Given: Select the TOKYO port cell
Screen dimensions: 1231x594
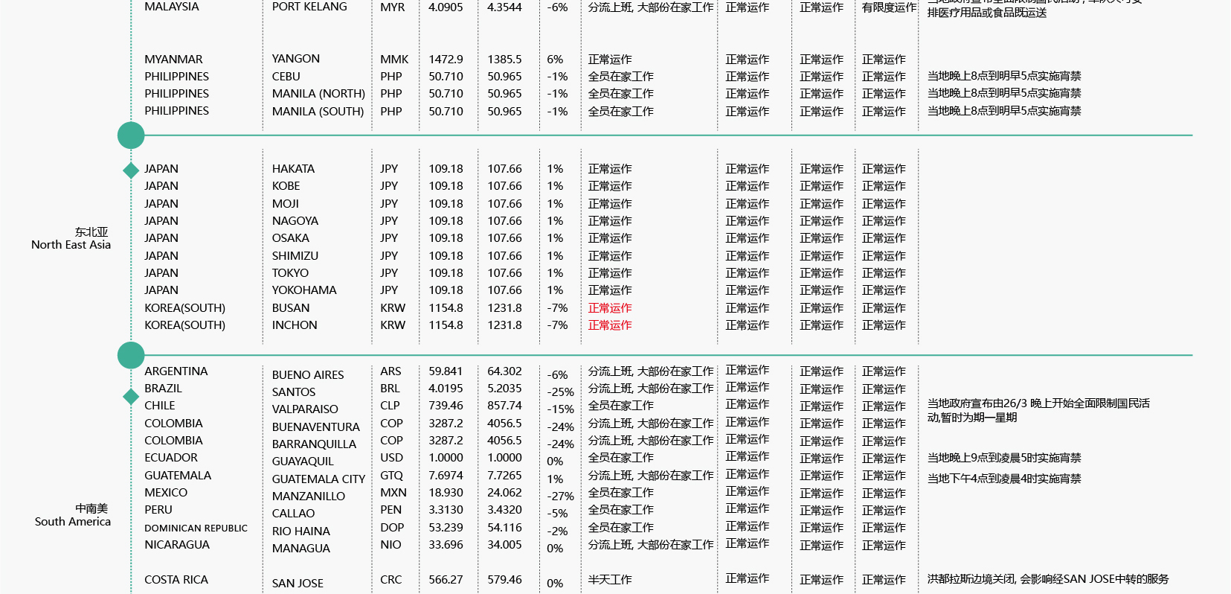Looking at the screenshot, I should (x=290, y=273).
